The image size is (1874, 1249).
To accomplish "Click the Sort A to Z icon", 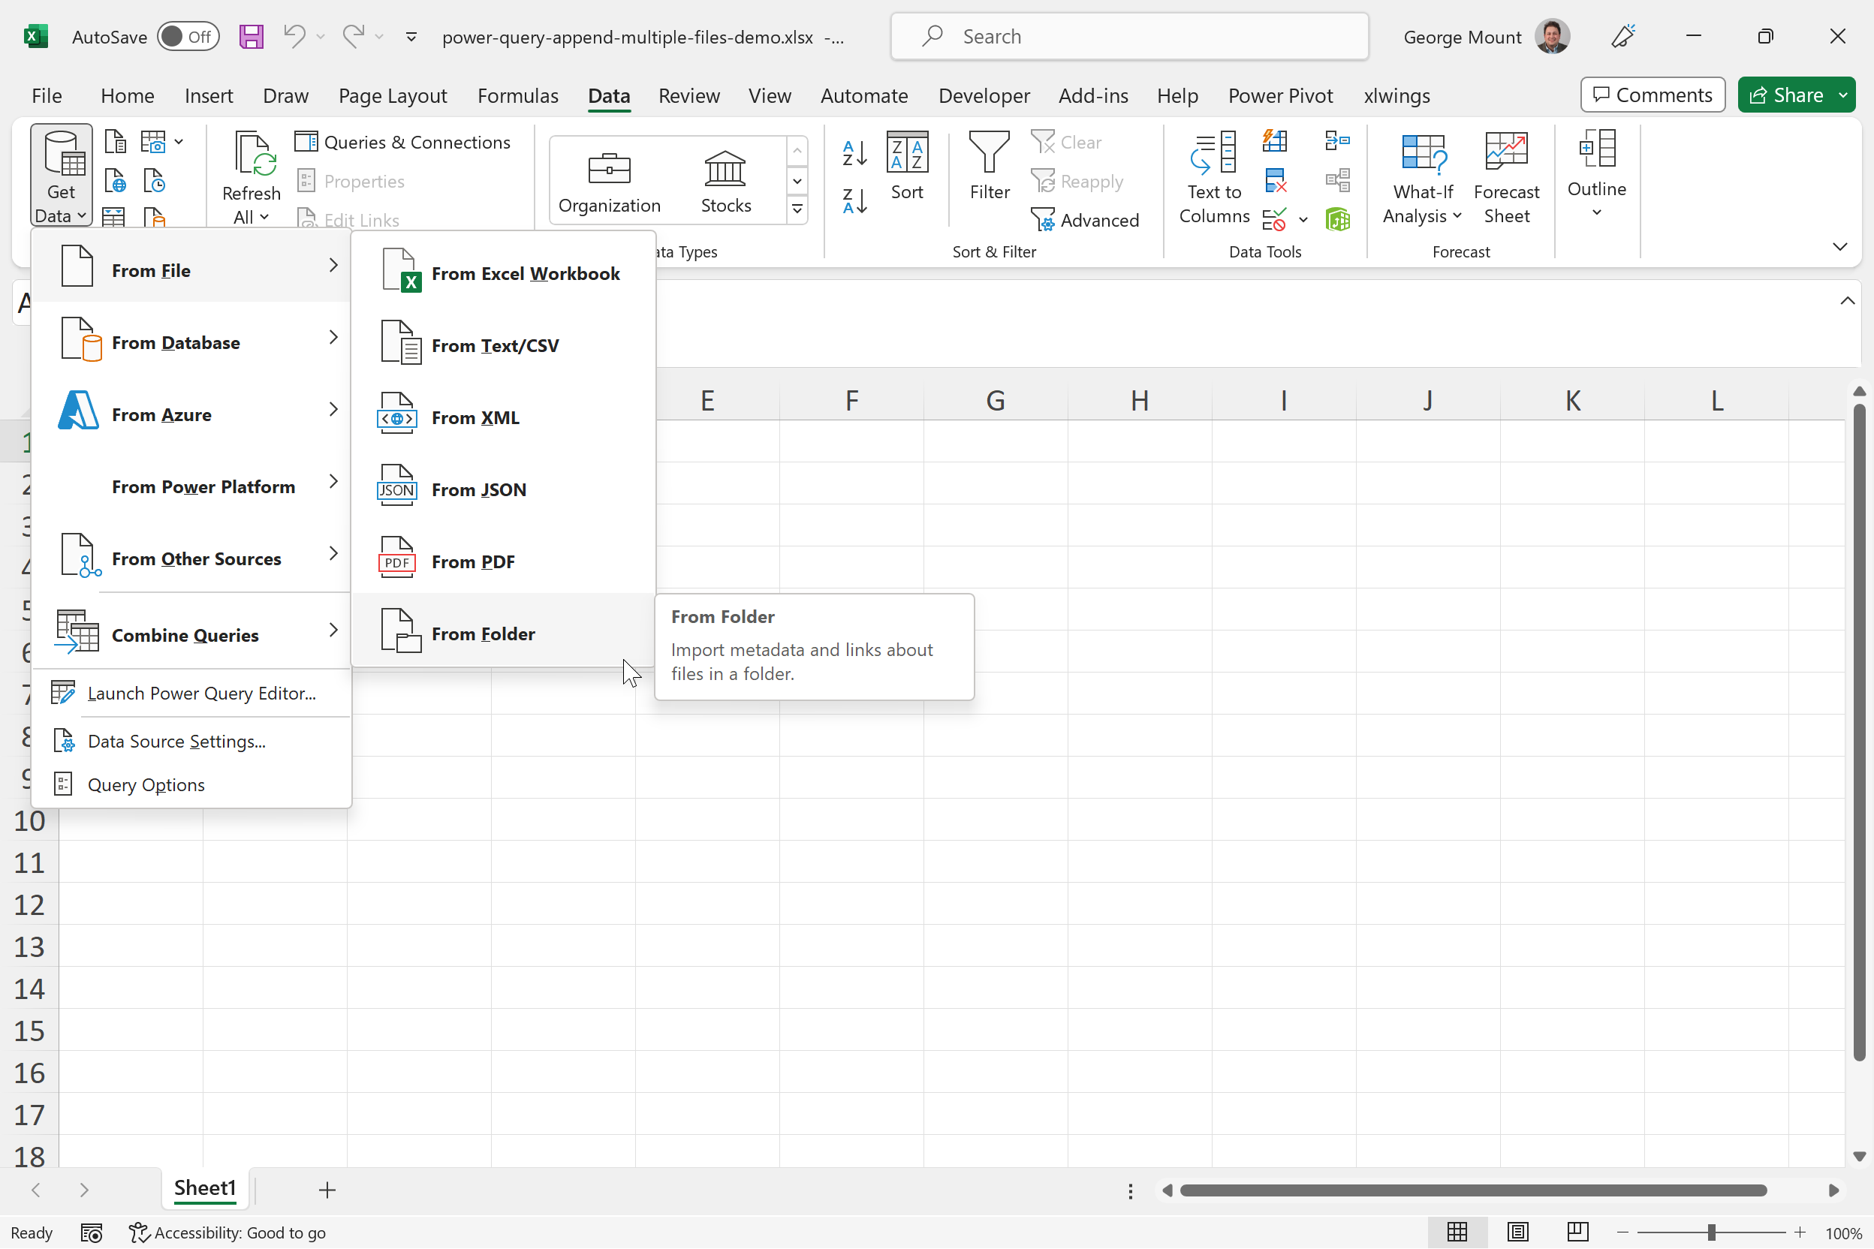I will click(x=854, y=153).
